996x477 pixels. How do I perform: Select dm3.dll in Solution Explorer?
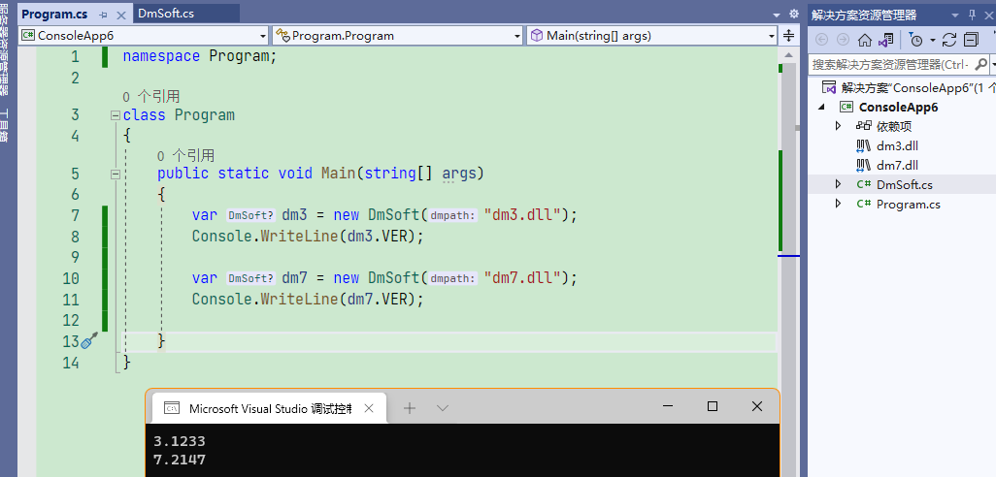coord(897,145)
